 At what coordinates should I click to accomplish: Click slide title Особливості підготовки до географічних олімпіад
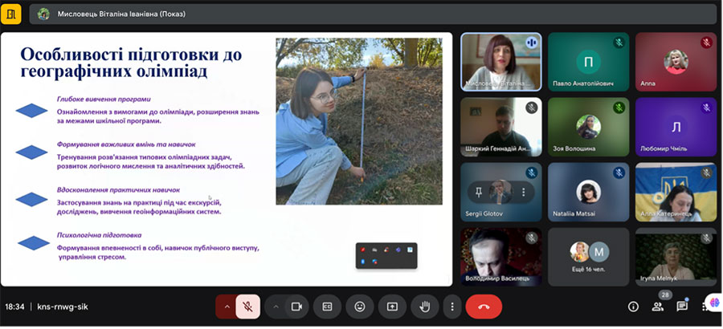point(131,63)
